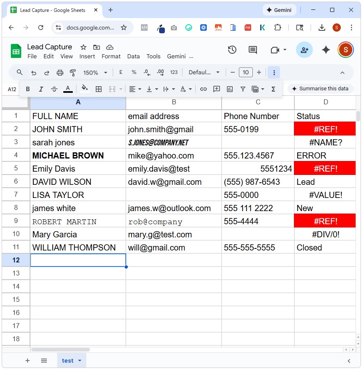Open the Format menu
Image resolution: width=363 pixels, height=370 pixels.
click(111, 56)
